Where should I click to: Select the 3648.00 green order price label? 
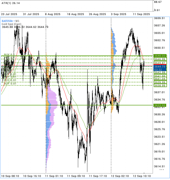pyautogui.click(x=160, y=56)
